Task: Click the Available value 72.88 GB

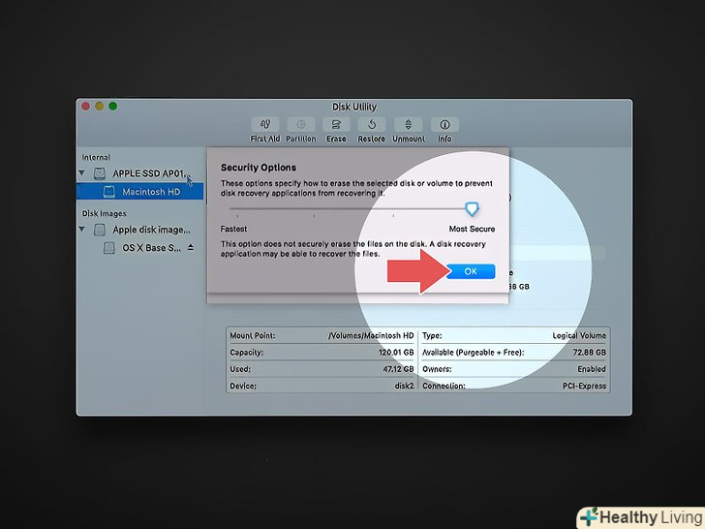Action: [590, 353]
